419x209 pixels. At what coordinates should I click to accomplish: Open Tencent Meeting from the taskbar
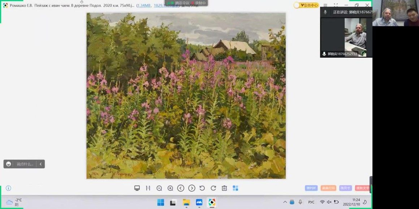[x=199, y=203]
